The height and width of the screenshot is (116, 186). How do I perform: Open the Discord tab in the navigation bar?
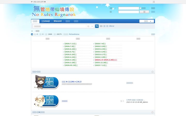(x=58, y=21)
